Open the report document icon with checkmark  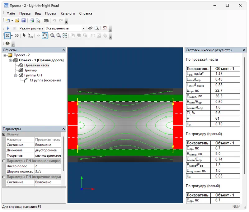tap(96, 28)
